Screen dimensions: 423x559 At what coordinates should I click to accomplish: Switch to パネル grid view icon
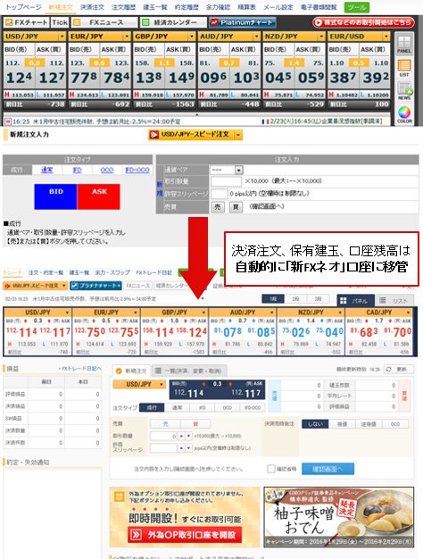[355, 301]
